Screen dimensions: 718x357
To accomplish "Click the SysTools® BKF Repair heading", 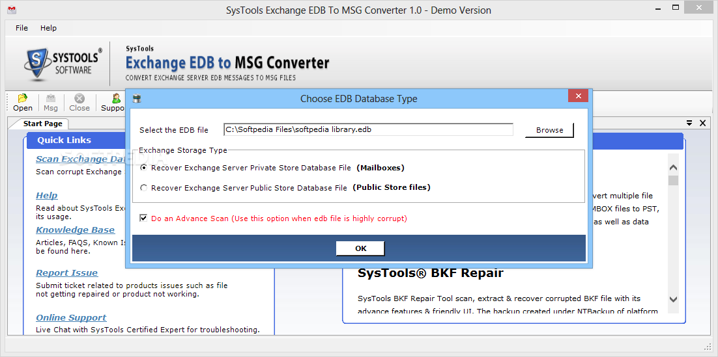I will click(x=430, y=273).
